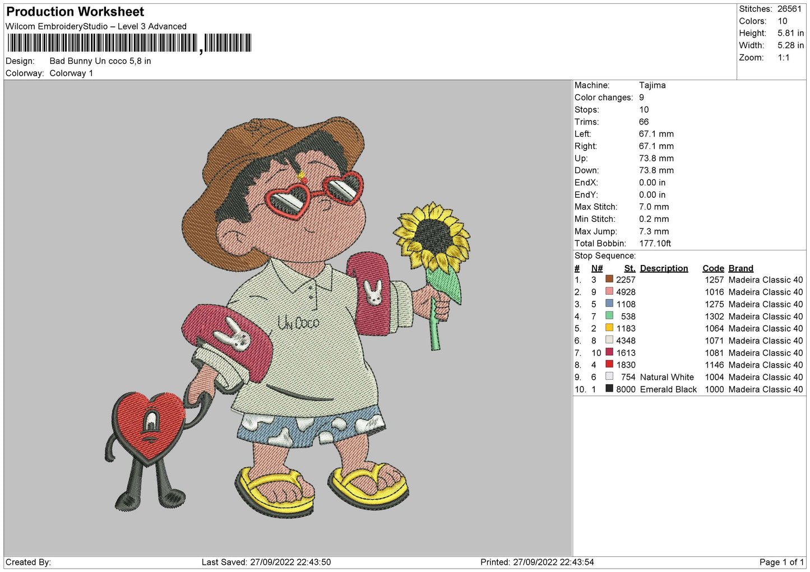Click the Min Stitch value 0.2 mm
Screen dimensions: 810x572
pos(654,219)
